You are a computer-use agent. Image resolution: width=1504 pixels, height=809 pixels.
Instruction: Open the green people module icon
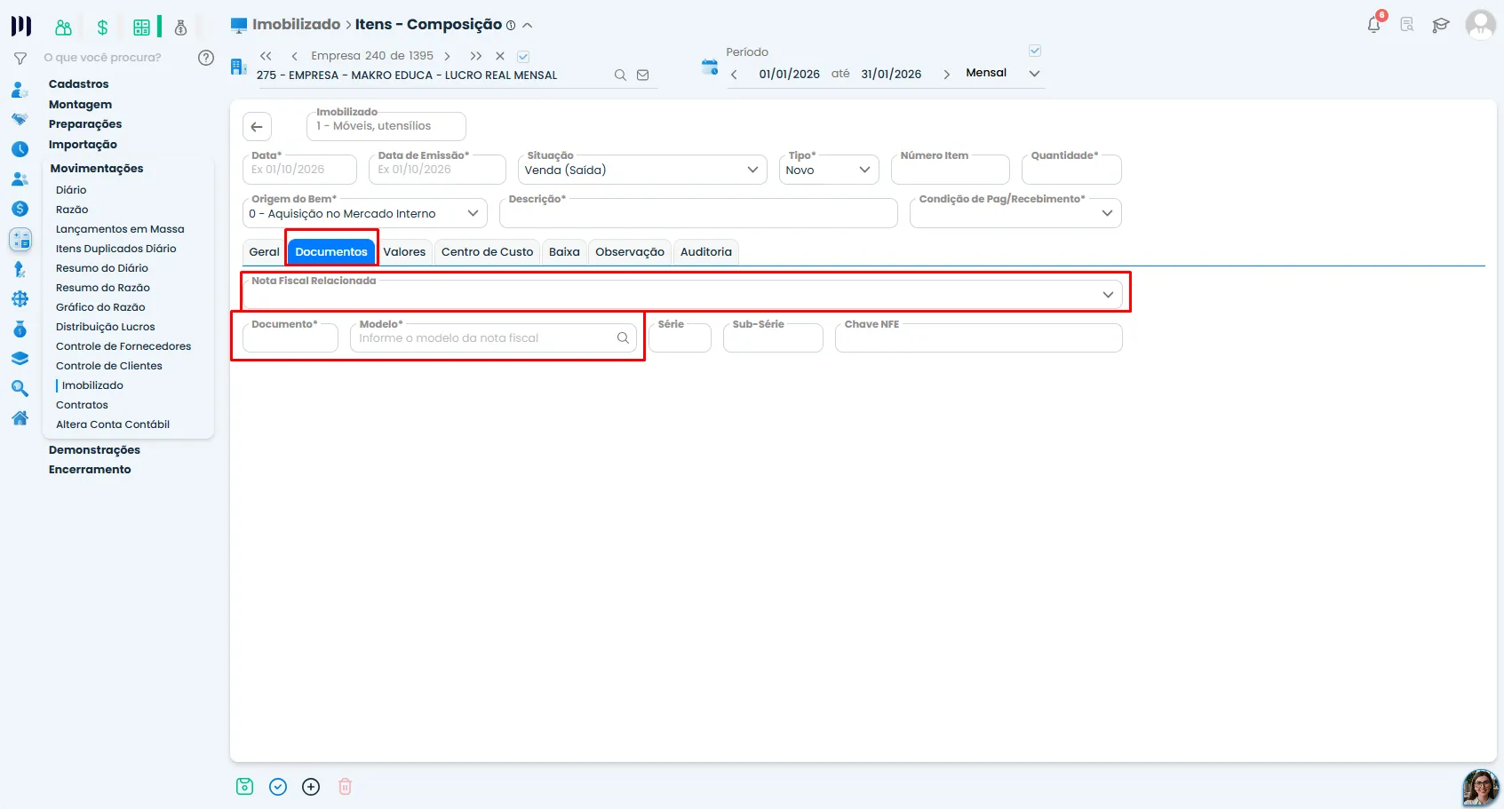tap(63, 28)
